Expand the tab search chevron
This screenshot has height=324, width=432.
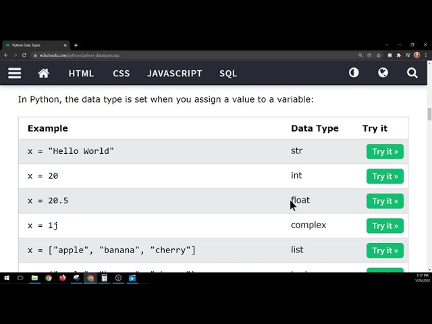pos(387,45)
